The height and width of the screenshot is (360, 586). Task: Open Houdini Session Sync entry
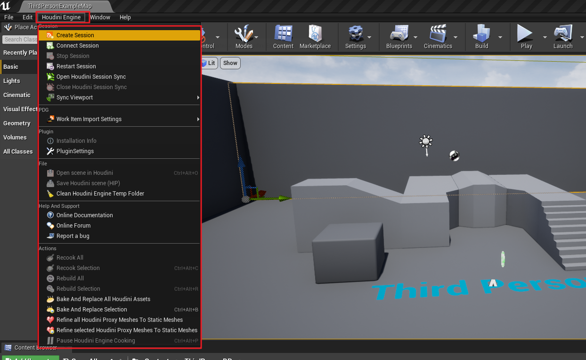[120, 77]
